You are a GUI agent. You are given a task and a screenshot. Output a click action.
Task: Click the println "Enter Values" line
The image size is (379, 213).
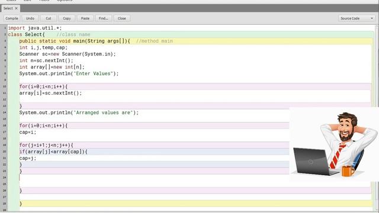point(69,73)
